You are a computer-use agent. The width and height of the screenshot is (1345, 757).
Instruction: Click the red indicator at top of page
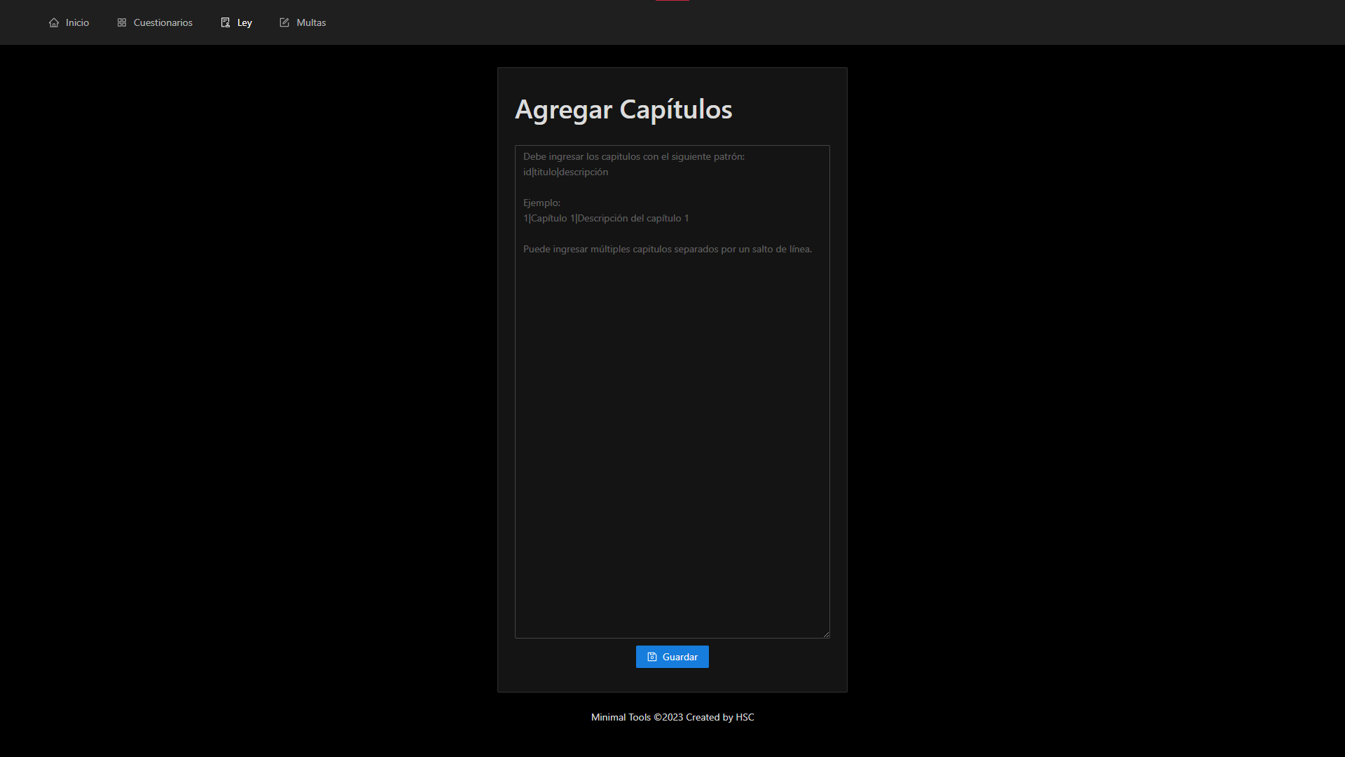pos(671,1)
